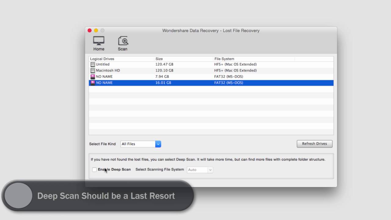This screenshot has height=220, width=391.
Task: Select the Macintosh HD drive name
Action: pyautogui.click(x=108, y=71)
